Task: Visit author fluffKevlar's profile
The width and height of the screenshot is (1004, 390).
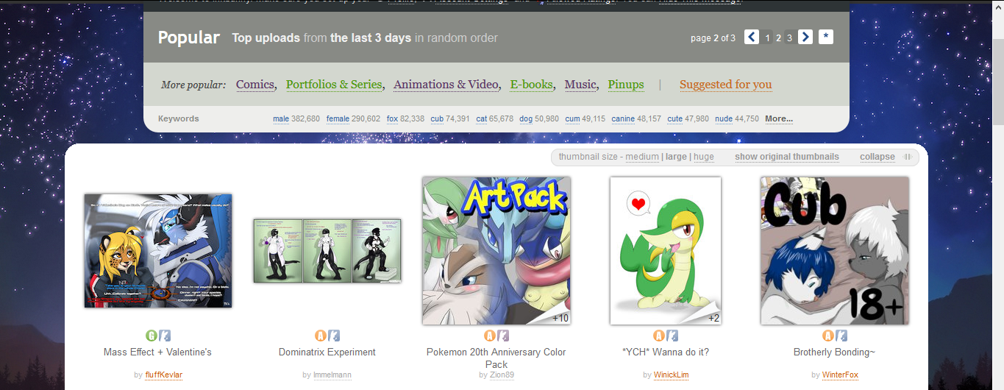Action: 164,375
